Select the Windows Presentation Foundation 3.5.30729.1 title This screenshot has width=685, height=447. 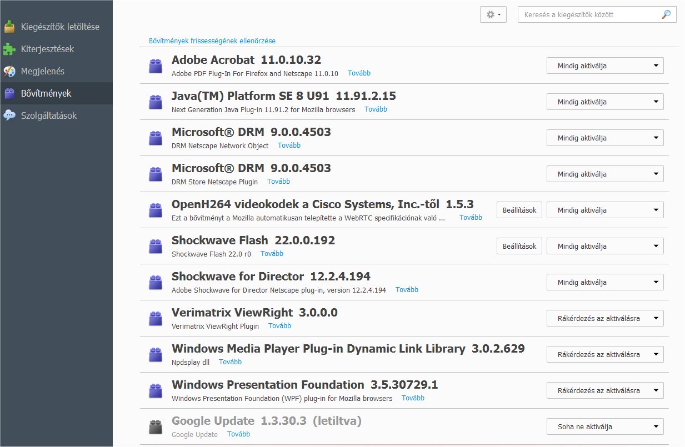[305, 385]
